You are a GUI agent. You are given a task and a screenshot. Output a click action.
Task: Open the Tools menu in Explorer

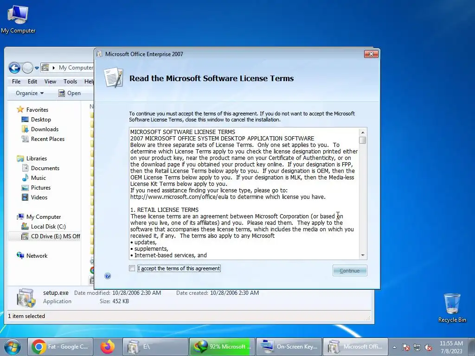(71, 82)
